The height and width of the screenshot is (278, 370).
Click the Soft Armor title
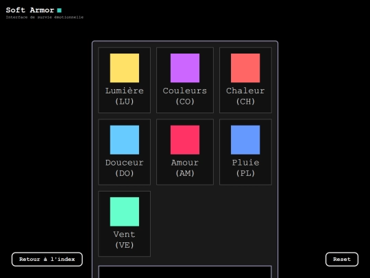click(x=30, y=10)
